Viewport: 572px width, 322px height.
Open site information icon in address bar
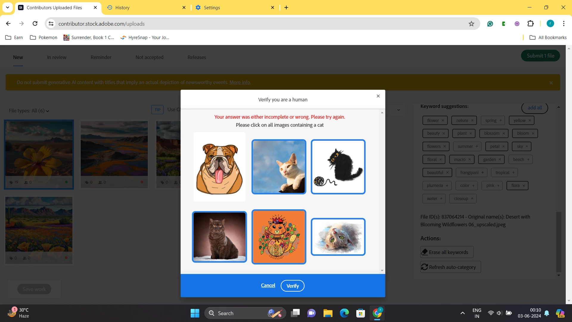pyautogui.click(x=51, y=24)
